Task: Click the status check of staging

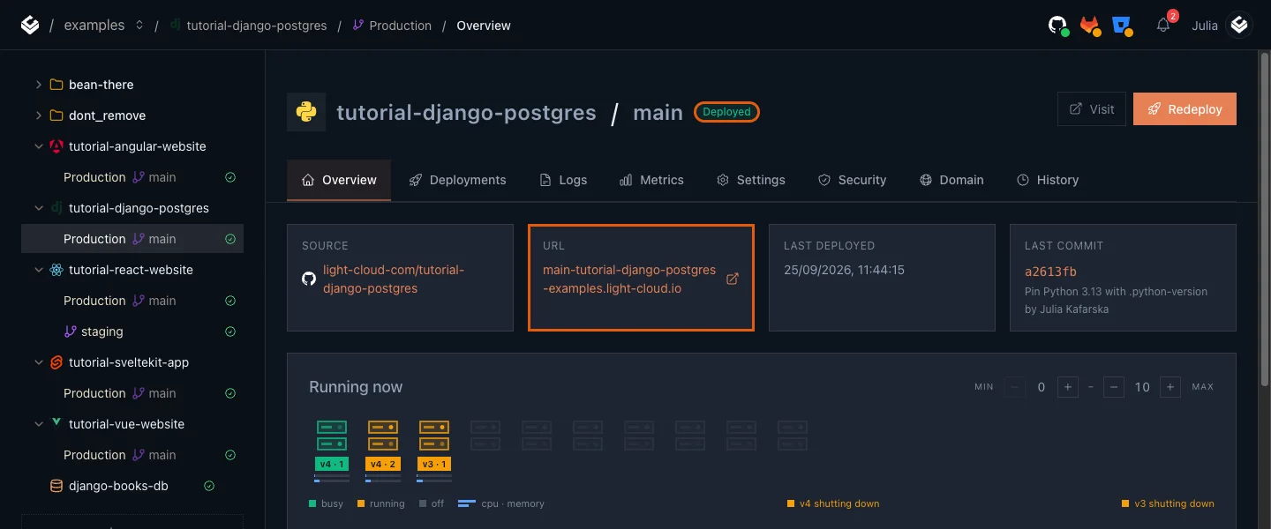Action: (230, 332)
